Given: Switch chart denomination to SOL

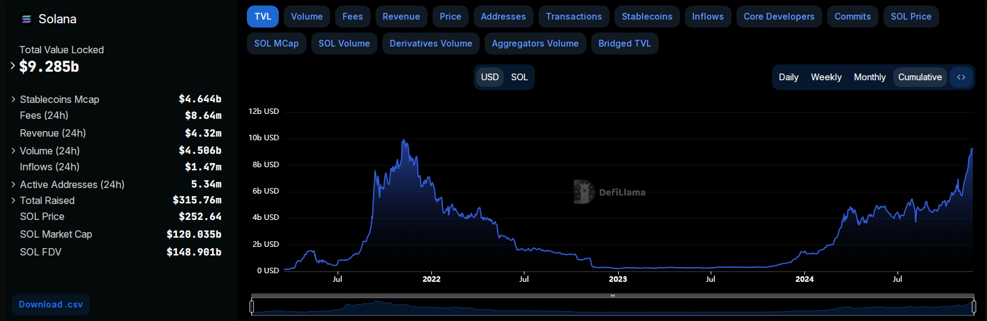Looking at the screenshot, I should point(519,77).
